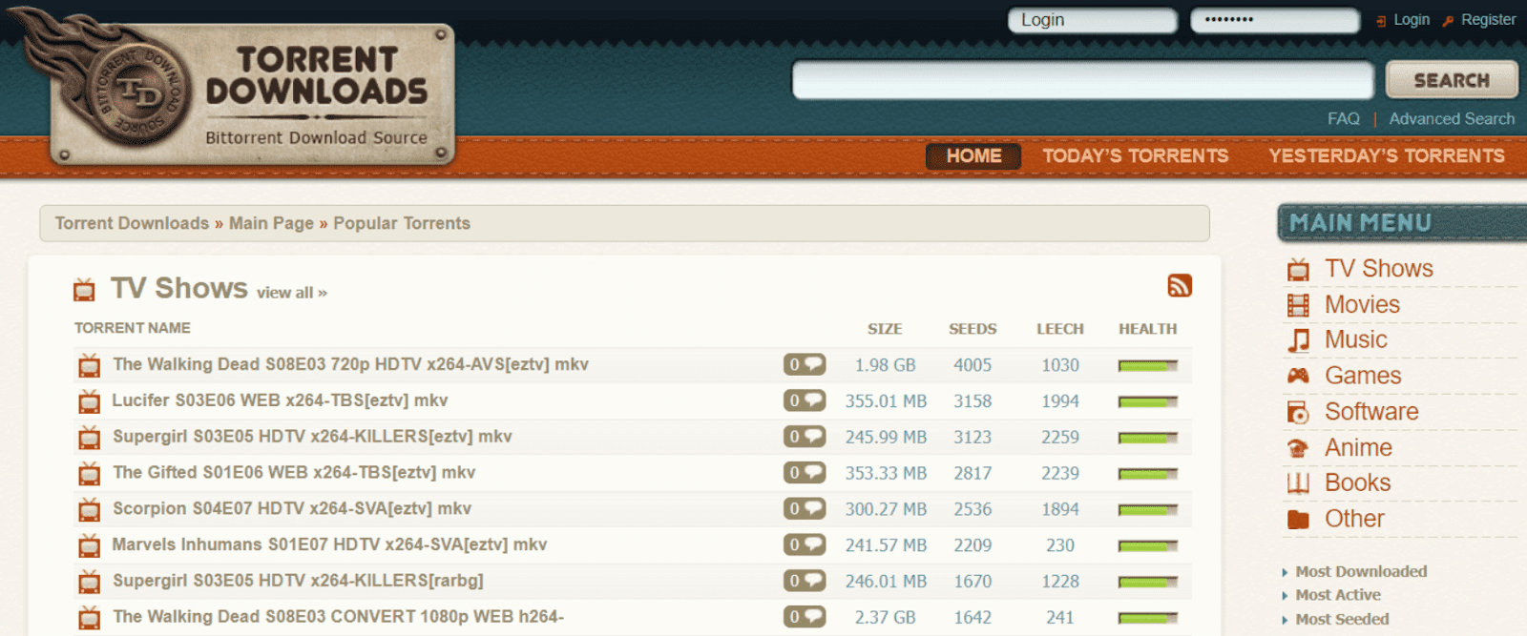
Task: Click TV icon beside Scorpion S04E07 row
Action: coord(90,509)
